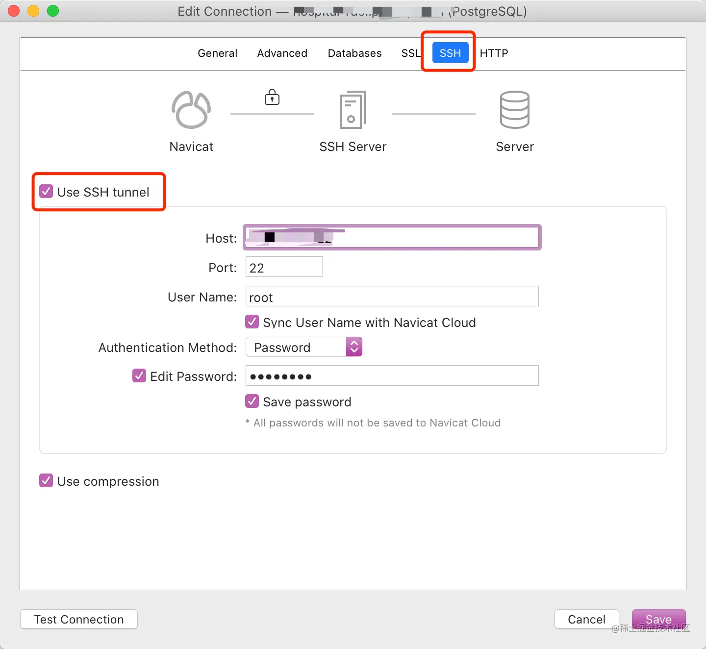Open the Authentication Method dropdown

[x=304, y=347]
